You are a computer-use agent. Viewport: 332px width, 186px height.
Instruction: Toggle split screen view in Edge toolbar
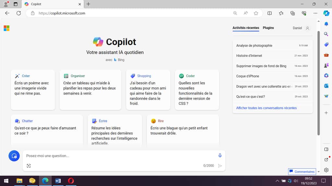tap(269, 13)
